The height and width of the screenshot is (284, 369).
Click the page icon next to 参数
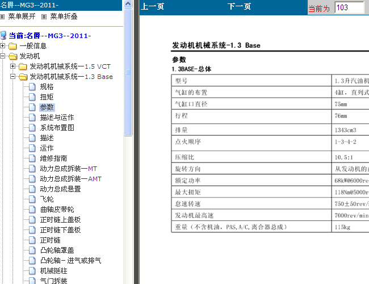(32, 107)
